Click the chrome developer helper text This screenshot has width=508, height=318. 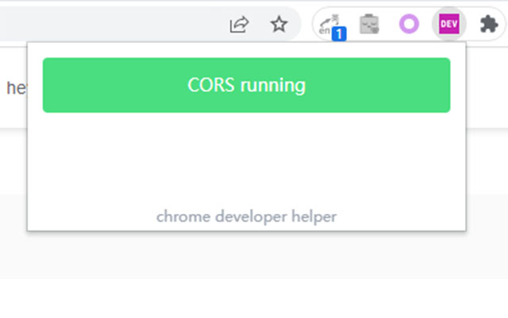(x=246, y=216)
